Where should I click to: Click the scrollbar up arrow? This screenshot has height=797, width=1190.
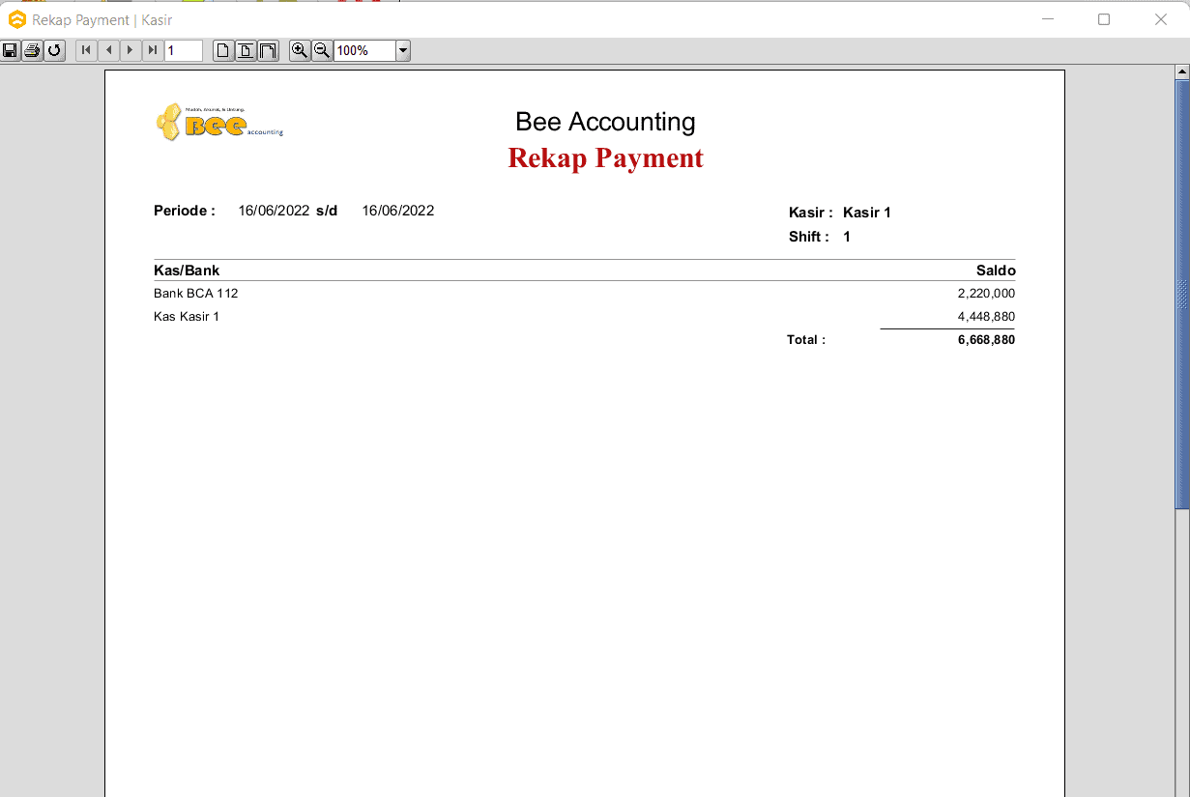coord(1181,72)
